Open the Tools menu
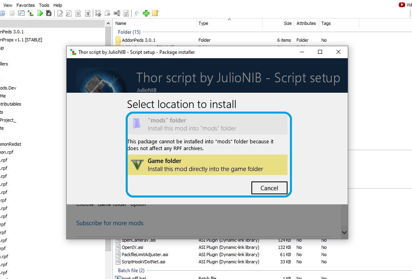Screen dimensions: 412x279 44,5
